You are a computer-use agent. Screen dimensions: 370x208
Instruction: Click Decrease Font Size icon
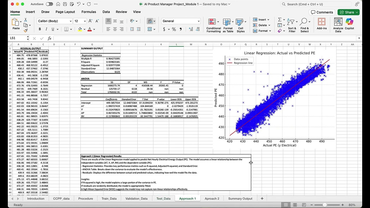click(x=97, y=21)
